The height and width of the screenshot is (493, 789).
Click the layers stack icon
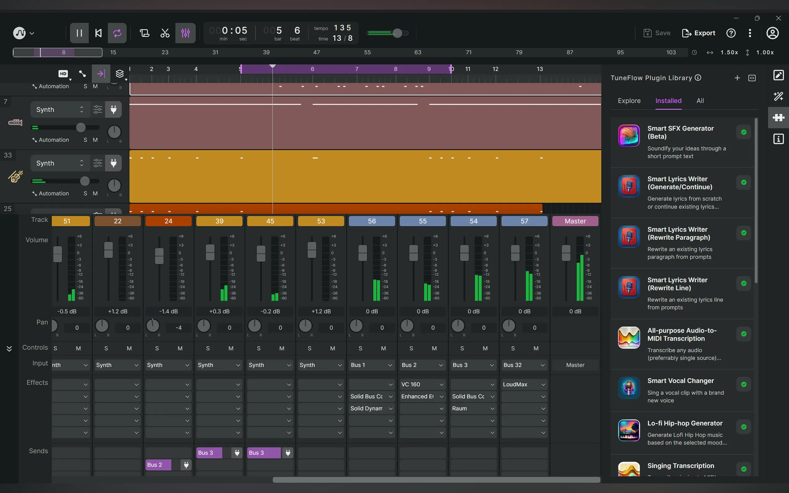tap(120, 74)
